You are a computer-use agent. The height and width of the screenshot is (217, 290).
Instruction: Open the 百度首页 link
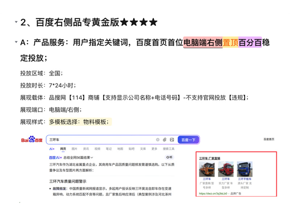point(269,139)
